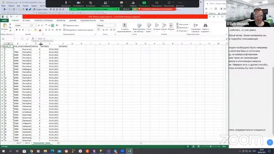Viewport: 274px width, 154px height.
Task: Switch to the ВСТАВКА ribbon tab
Action: click(27, 21)
